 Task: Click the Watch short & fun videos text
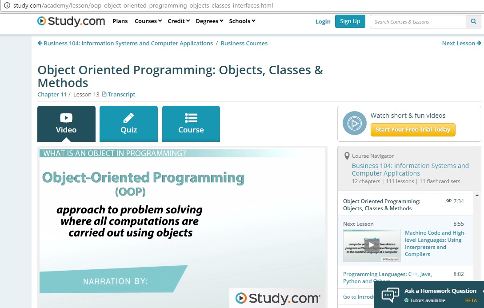408,116
